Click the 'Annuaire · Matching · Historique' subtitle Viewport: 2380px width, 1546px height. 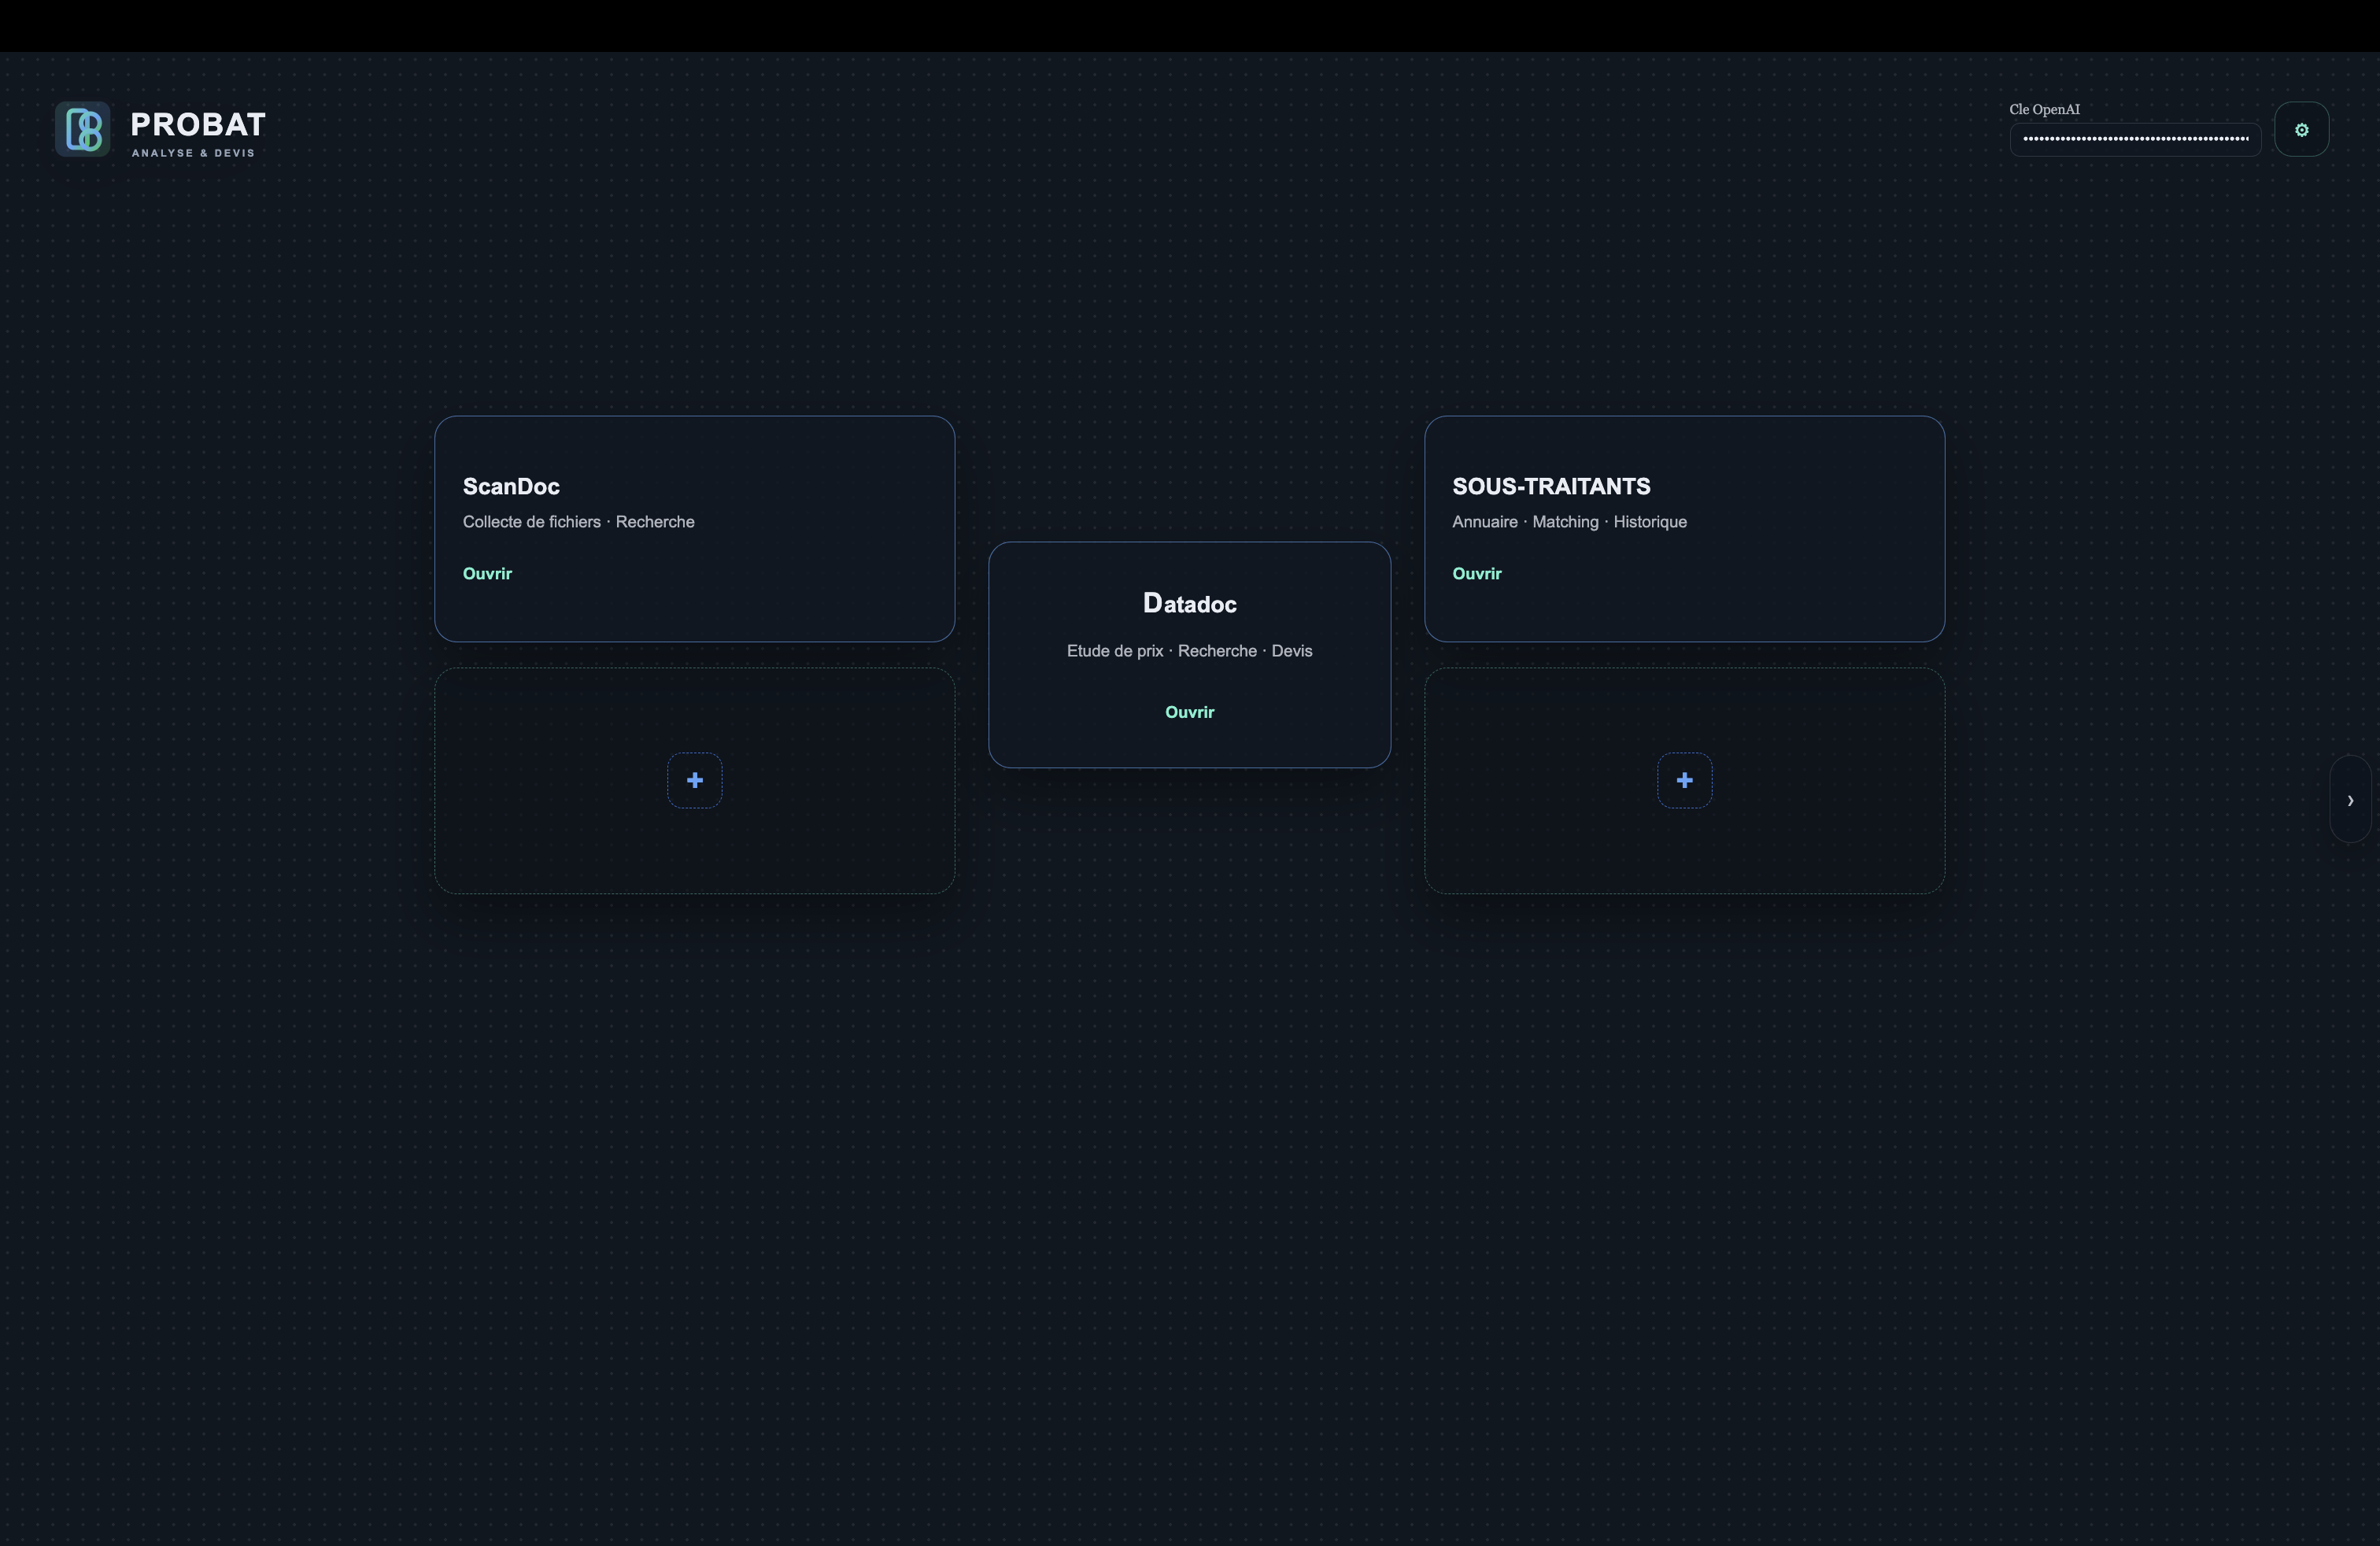click(x=1569, y=522)
